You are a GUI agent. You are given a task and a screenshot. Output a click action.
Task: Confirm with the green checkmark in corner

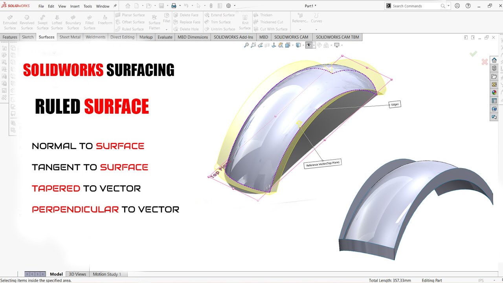[x=473, y=54]
